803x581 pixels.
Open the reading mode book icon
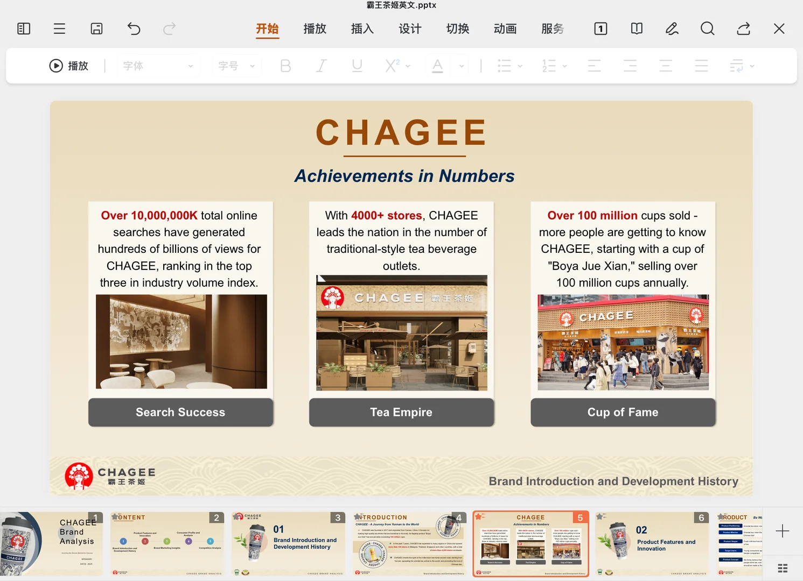(x=637, y=29)
